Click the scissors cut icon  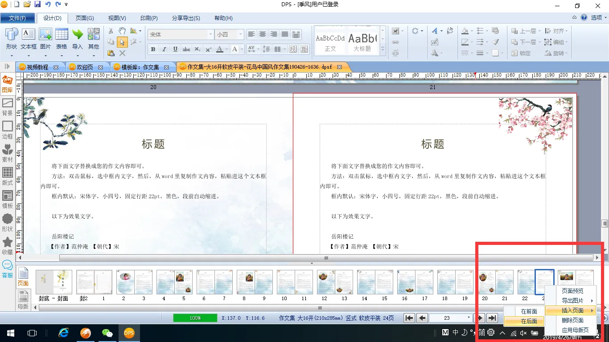pos(111,31)
